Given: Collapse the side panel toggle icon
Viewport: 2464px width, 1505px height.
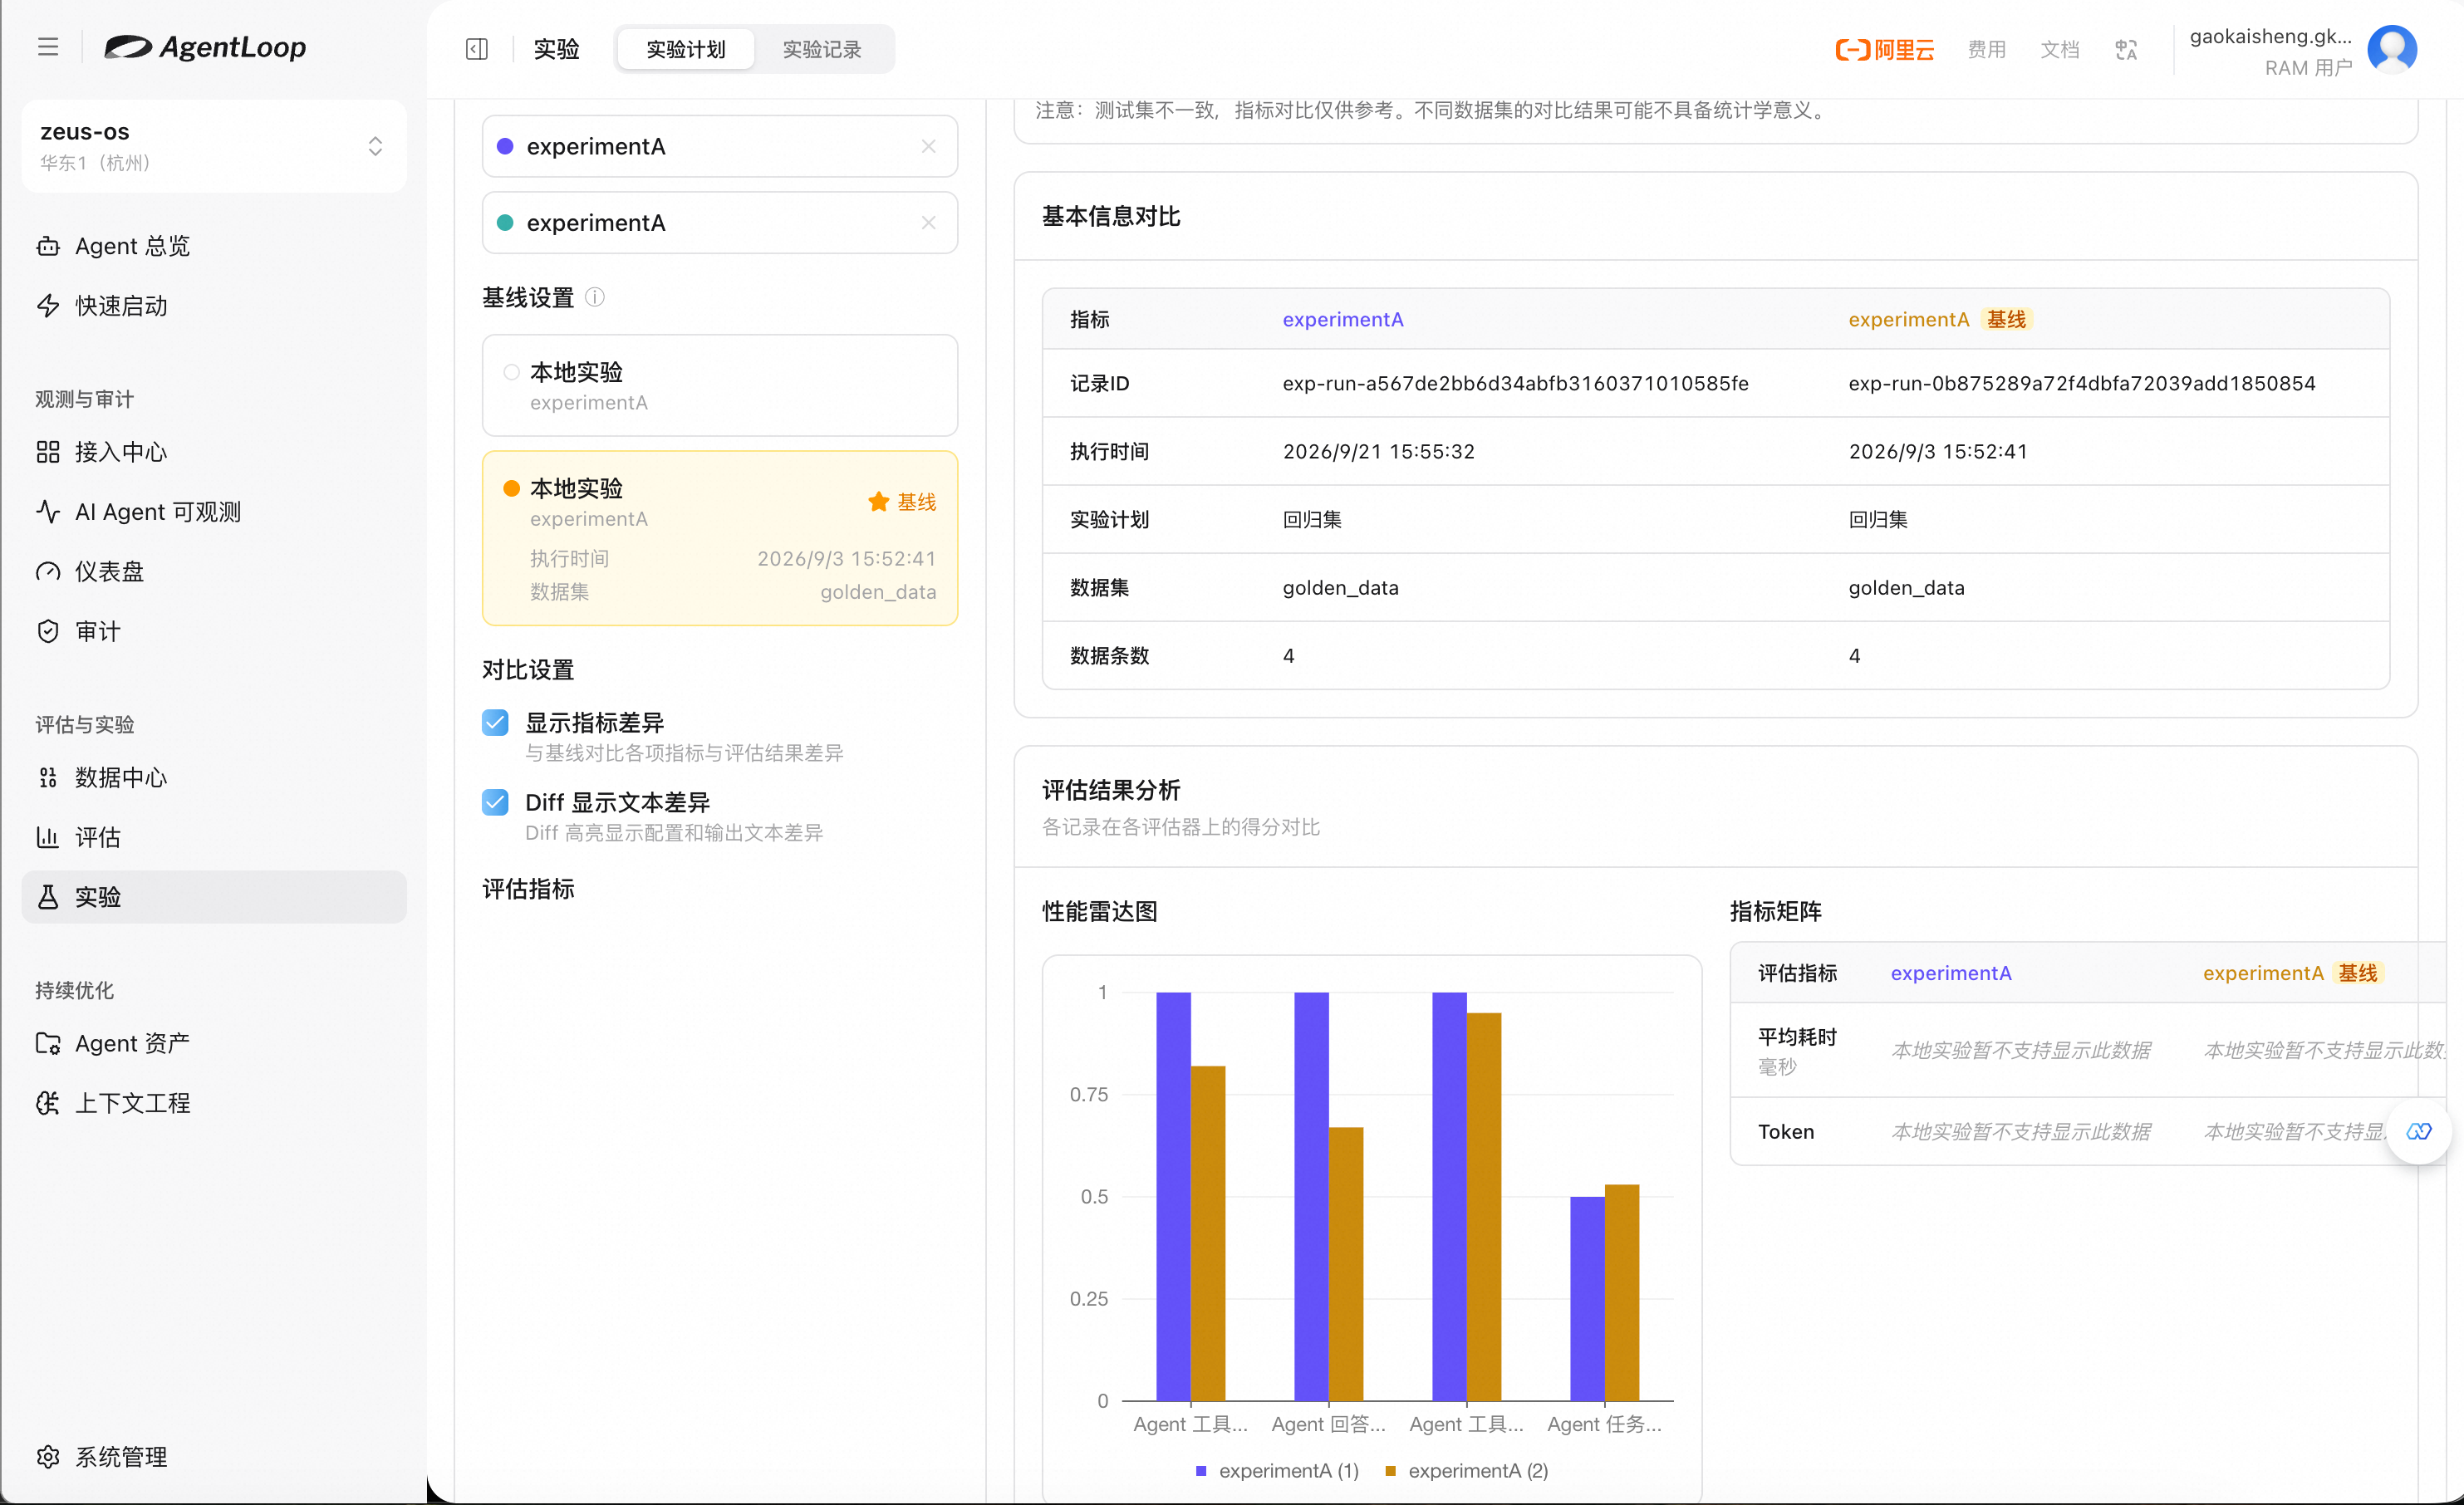Looking at the screenshot, I should 477,49.
